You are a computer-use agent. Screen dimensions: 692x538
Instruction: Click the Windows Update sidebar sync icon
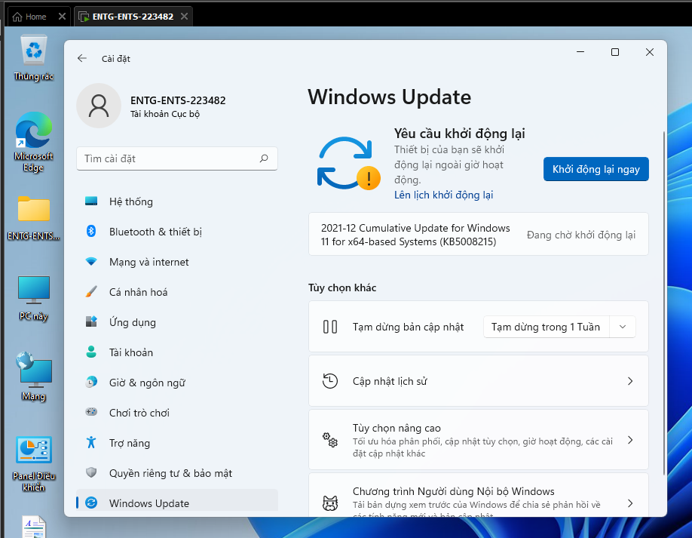[91, 503]
